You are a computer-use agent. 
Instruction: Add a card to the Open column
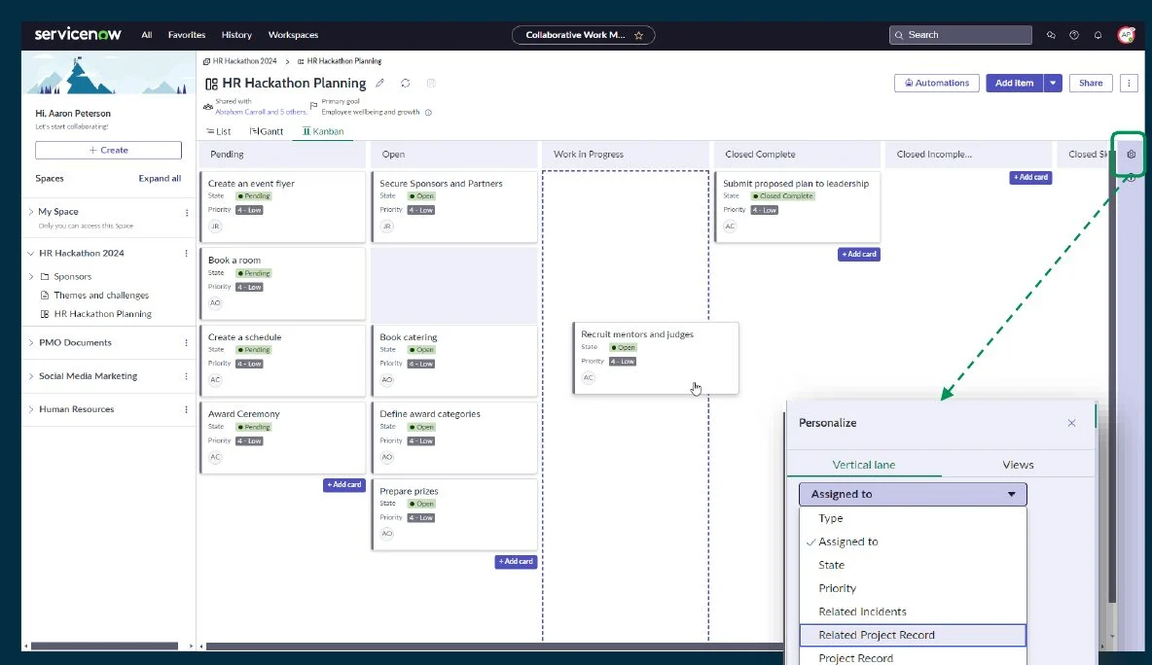pos(516,562)
